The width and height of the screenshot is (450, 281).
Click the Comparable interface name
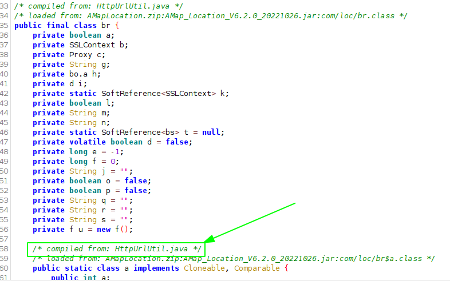pyautogui.click(x=258, y=268)
